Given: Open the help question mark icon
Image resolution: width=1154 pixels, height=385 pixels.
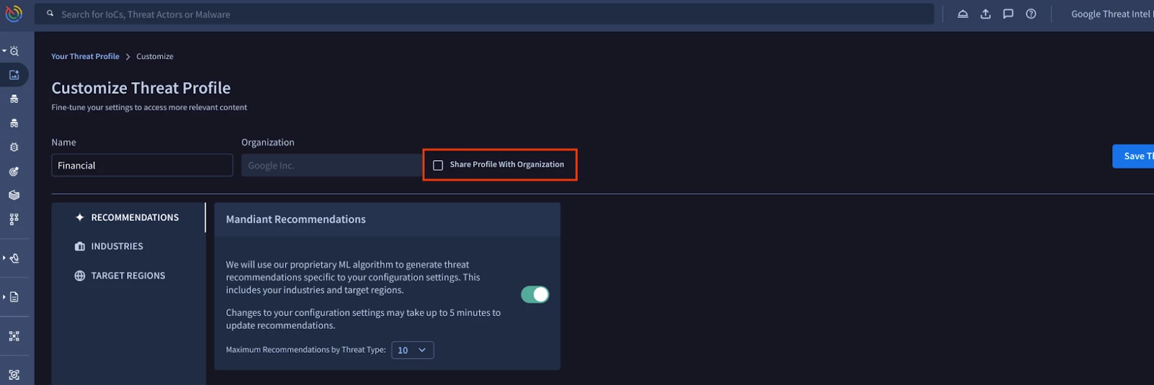Looking at the screenshot, I should pyautogui.click(x=1031, y=14).
